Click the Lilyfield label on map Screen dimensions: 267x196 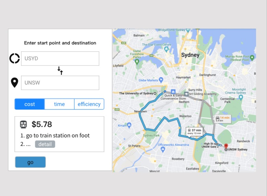(118, 66)
